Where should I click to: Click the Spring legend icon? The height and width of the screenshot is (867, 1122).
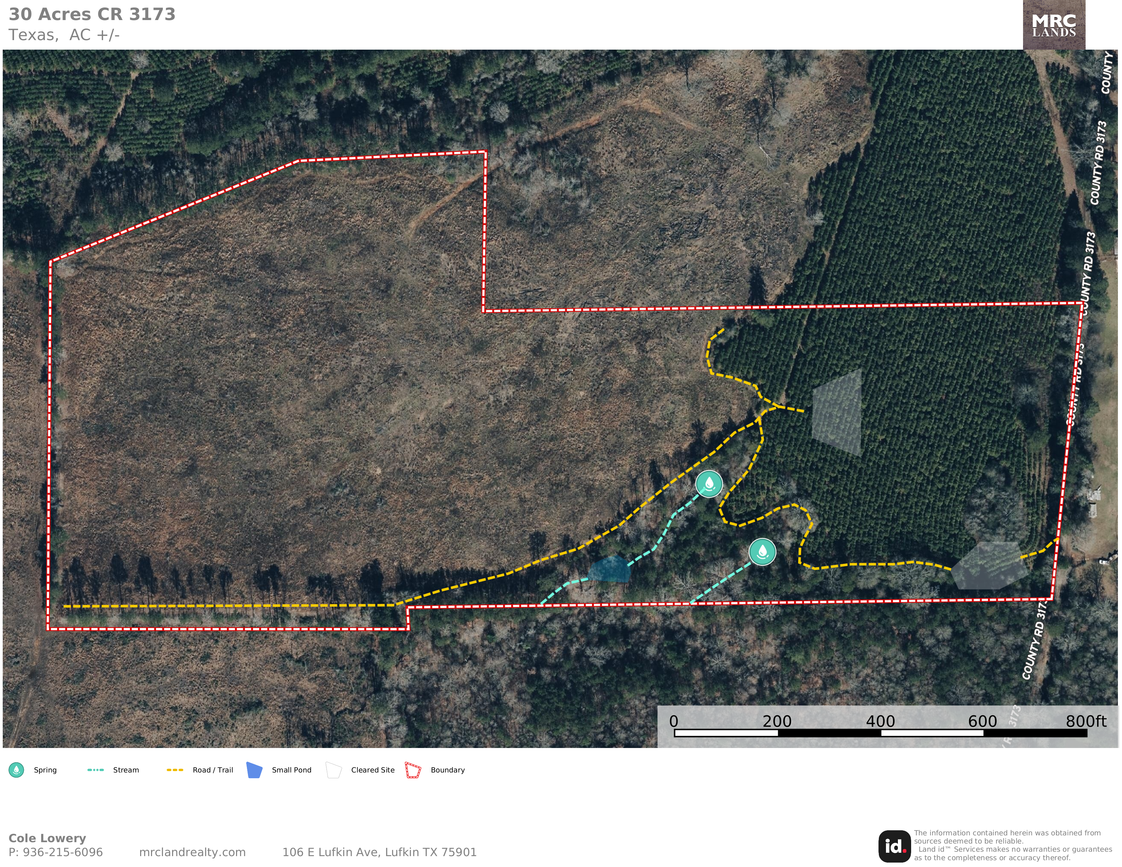(16, 770)
